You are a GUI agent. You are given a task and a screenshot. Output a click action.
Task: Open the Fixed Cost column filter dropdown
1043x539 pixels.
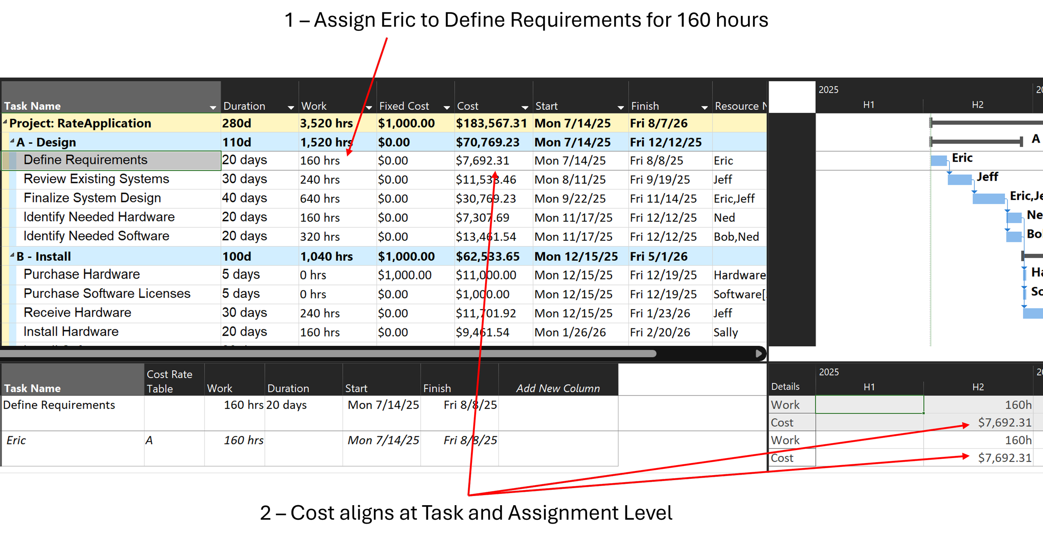click(447, 108)
